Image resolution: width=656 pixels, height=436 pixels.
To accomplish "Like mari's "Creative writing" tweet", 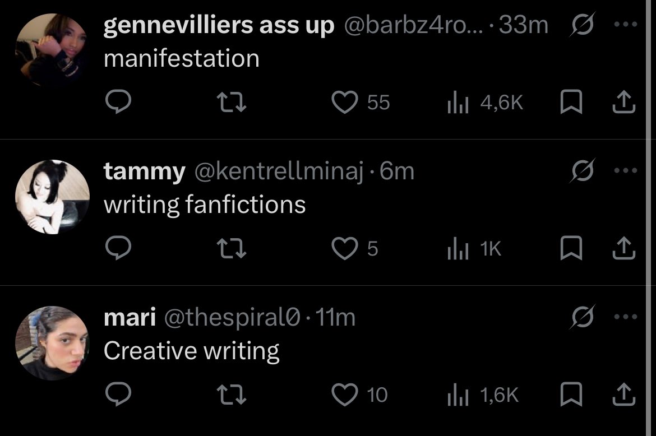I will pyautogui.click(x=344, y=394).
